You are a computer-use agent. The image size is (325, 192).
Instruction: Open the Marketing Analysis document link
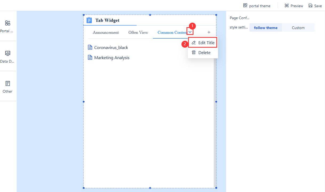click(x=112, y=58)
